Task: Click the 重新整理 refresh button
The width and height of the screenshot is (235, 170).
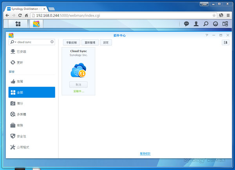Action: point(90,42)
